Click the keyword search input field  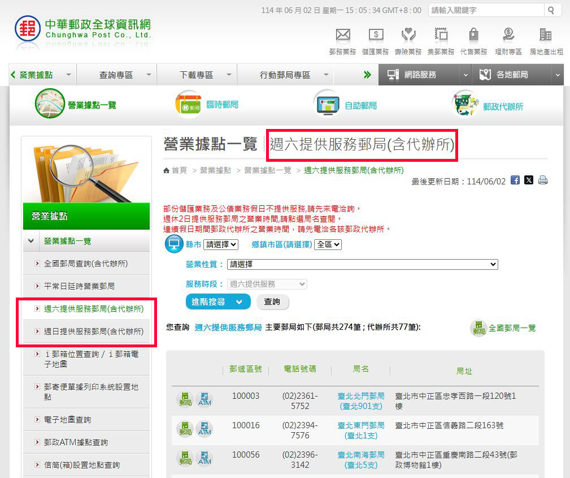coord(486,10)
